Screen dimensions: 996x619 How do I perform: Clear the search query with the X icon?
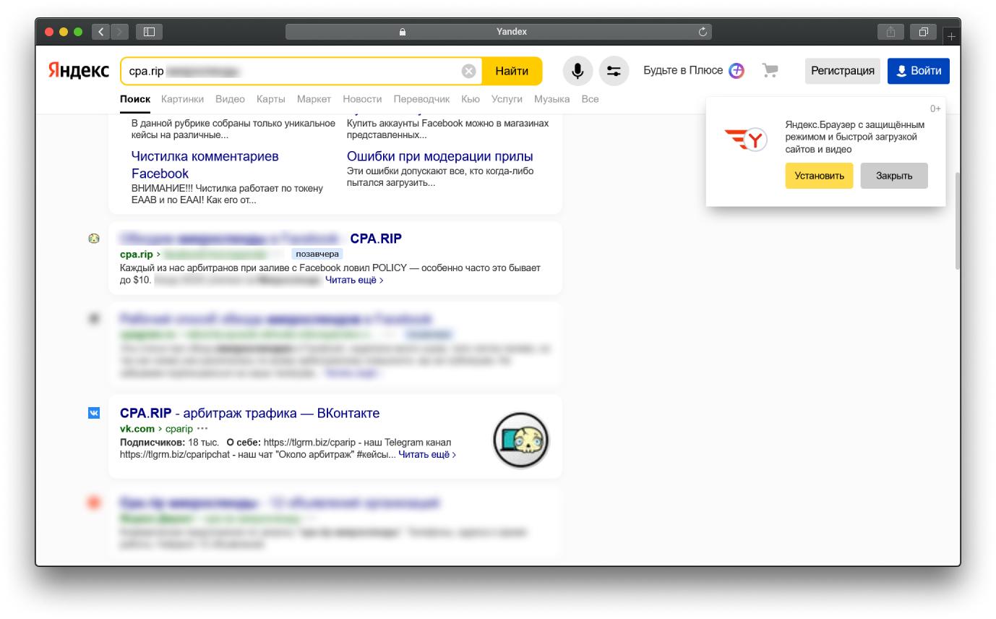click(x=468, y=71)
